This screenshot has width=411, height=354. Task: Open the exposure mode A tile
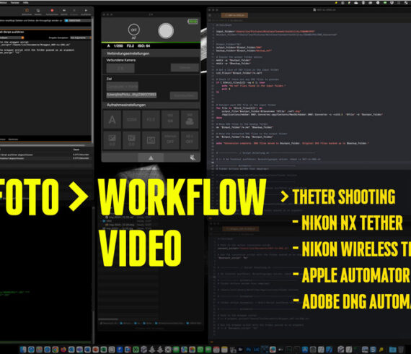112,120
